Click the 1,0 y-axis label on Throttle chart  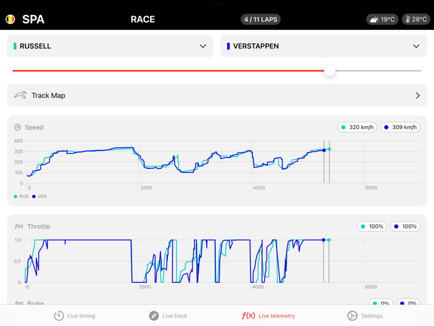point(18,240)
